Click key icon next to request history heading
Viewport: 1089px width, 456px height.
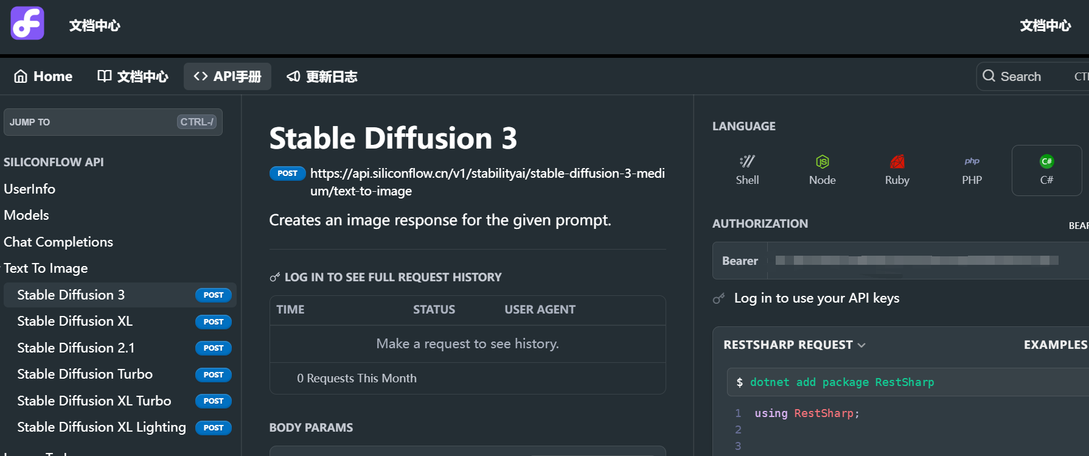coord(275,278)
